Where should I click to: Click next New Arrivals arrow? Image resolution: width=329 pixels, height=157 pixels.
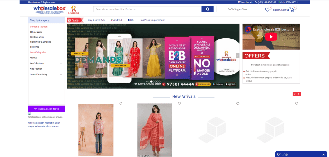pos(299,94)
